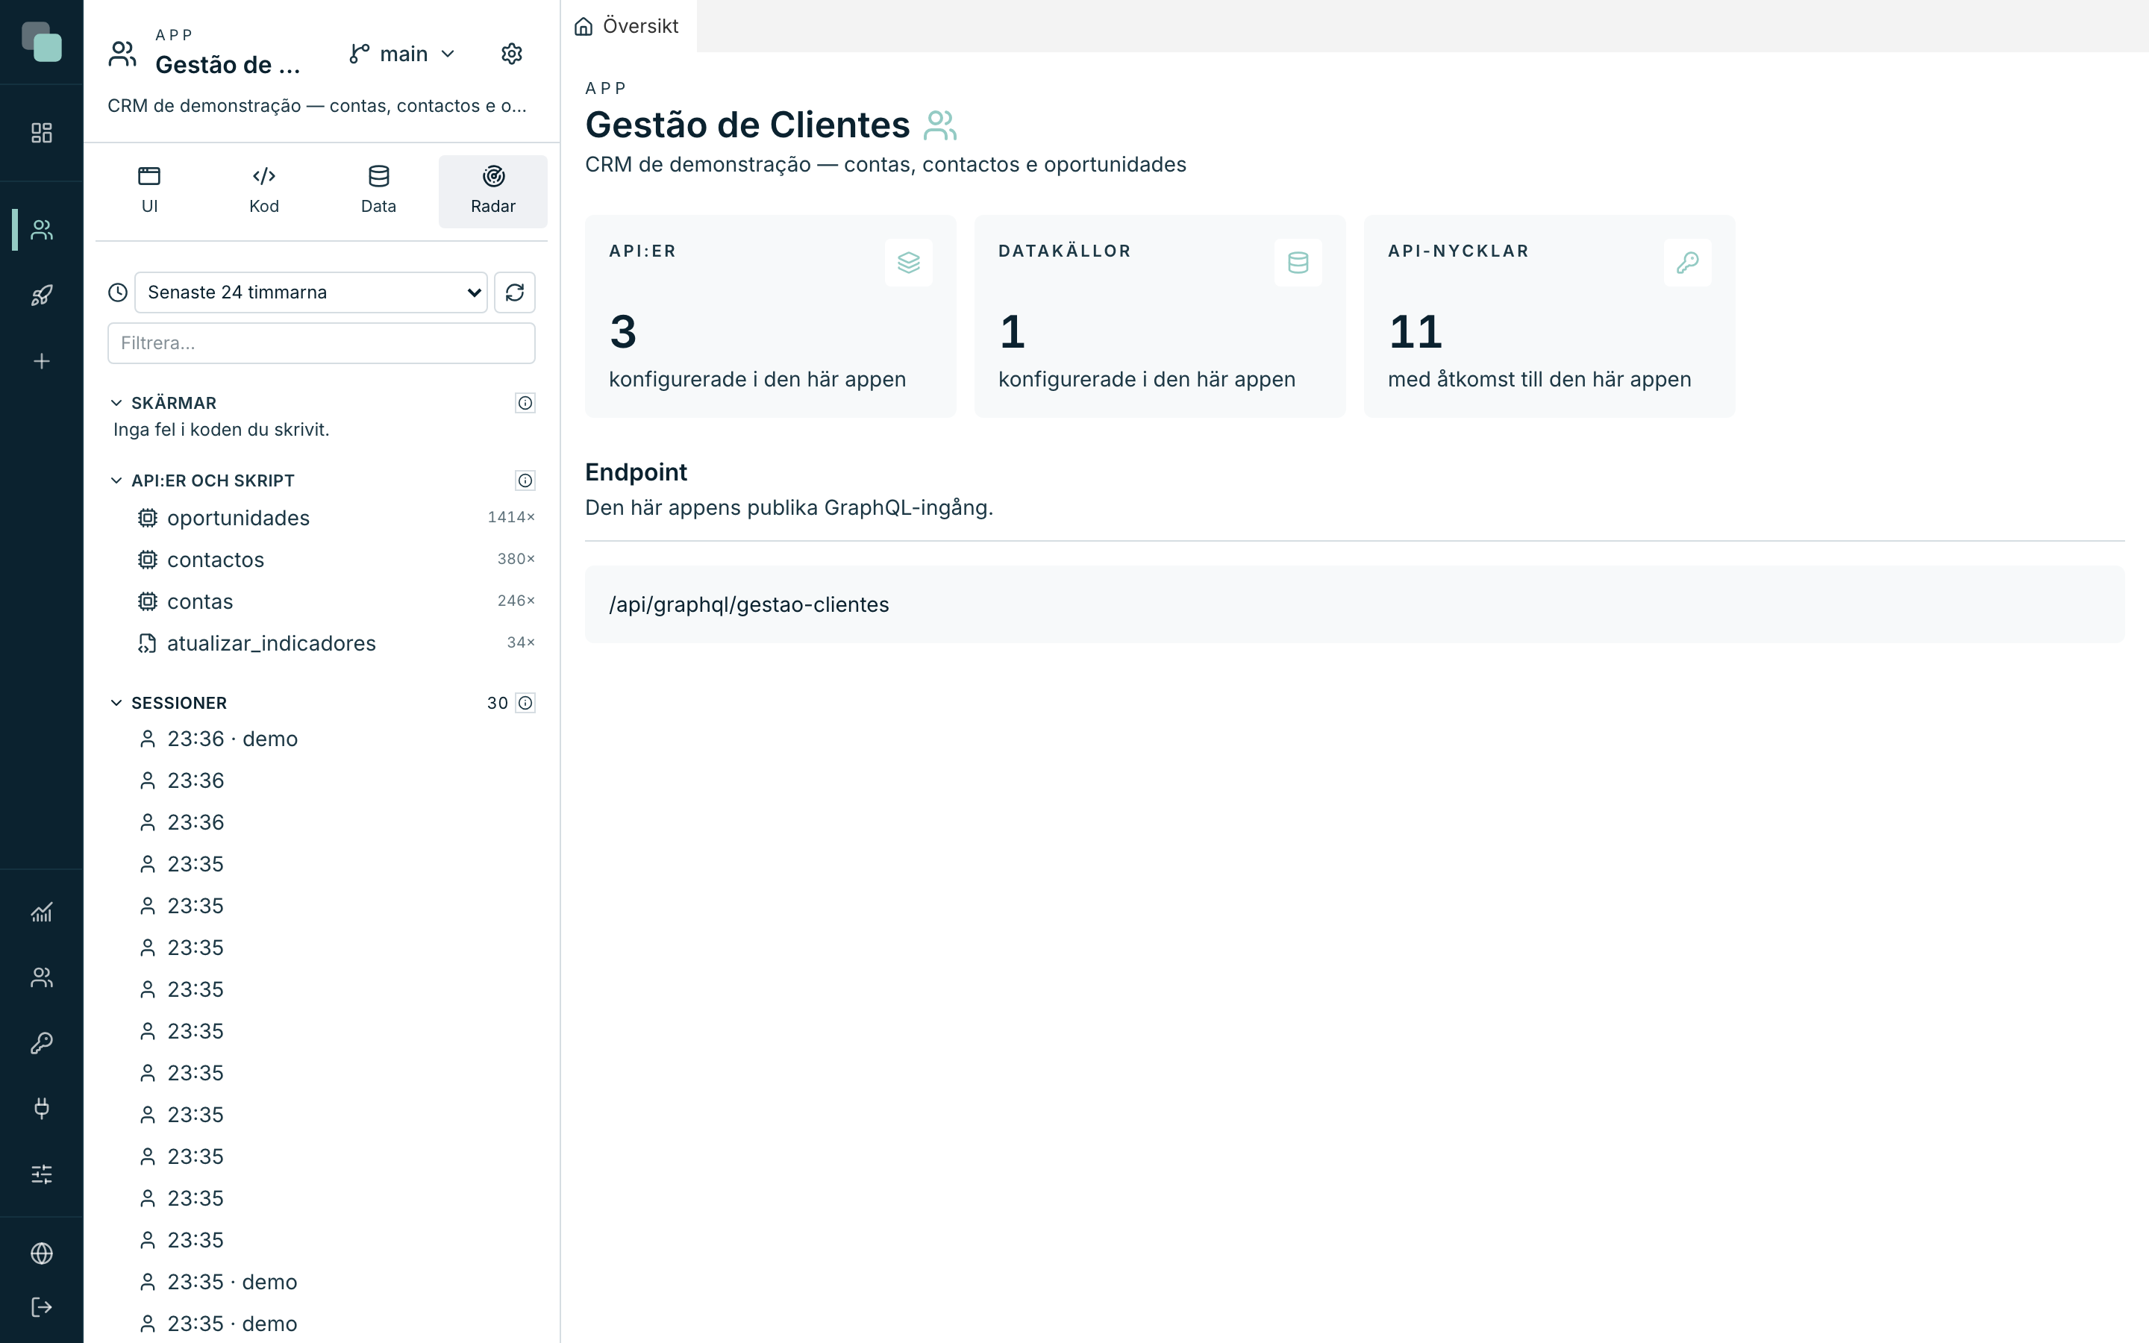Open the dashboard grid icon

pos(42,134)
